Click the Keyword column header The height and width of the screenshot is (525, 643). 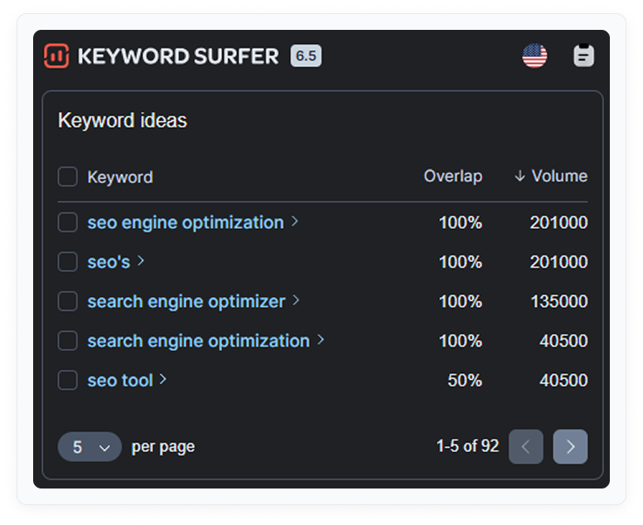pyautogui.click(x=120, y=177)
